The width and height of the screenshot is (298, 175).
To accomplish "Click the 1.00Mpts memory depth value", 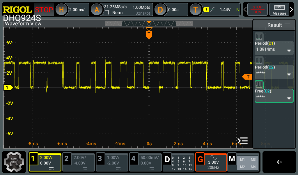I will point(141,7).
